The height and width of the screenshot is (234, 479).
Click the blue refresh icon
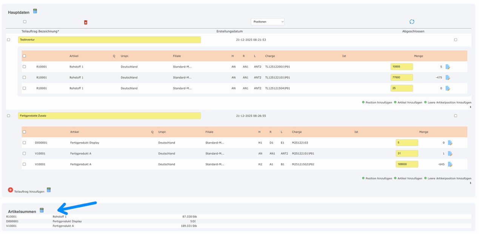[x=412, y=22]
